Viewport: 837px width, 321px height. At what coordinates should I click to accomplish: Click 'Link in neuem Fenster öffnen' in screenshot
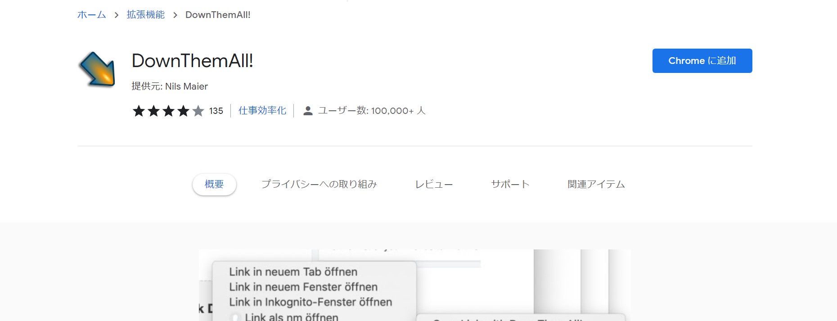click(303, 287)
